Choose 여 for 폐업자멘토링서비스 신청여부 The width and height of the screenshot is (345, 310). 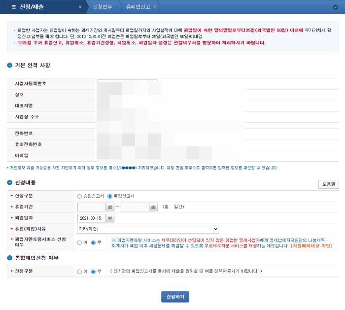79,242
